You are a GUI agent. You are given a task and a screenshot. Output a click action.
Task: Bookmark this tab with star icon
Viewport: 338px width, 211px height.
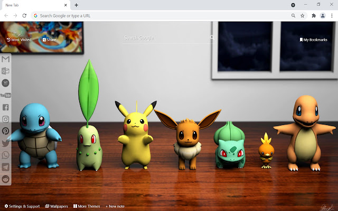[x=303, y=15]
